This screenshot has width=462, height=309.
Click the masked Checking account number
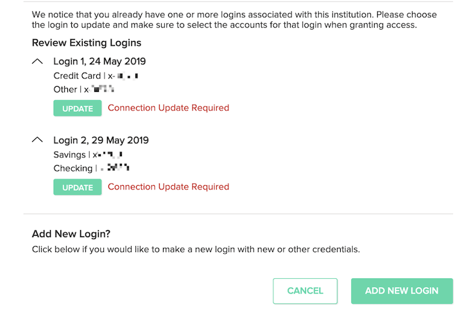tap(116, 168)
